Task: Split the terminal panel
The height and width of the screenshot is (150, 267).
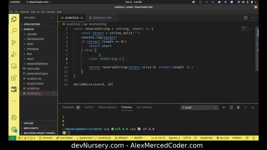Action: 231,107
